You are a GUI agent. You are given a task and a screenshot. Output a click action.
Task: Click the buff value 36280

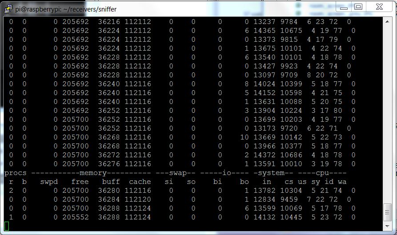point(109,191)
